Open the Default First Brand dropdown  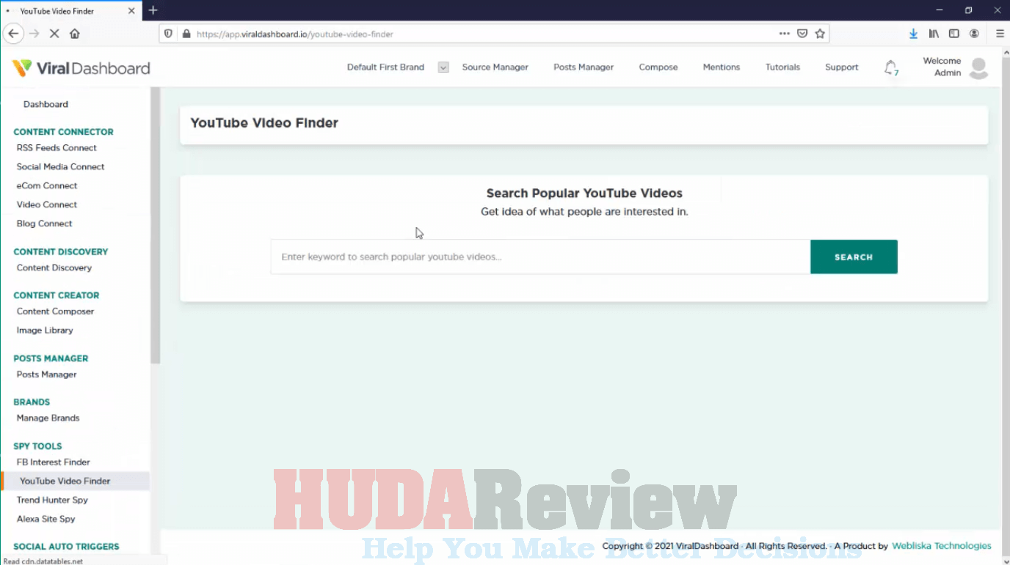tap(443, 67)
